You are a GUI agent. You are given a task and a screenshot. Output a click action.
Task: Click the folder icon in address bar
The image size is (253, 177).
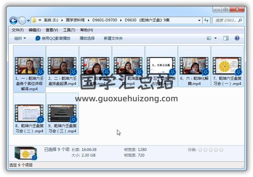(34, 20)
